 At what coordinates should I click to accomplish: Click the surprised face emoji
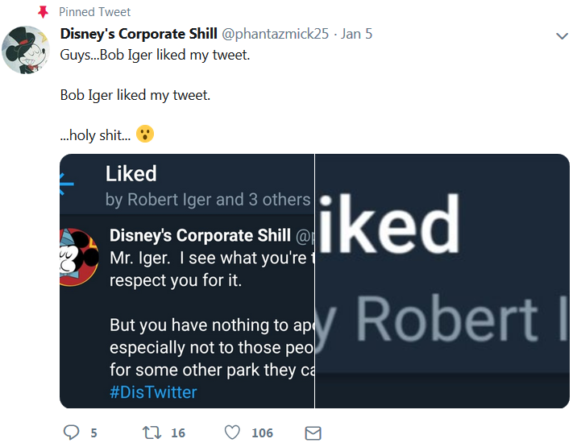144,135
